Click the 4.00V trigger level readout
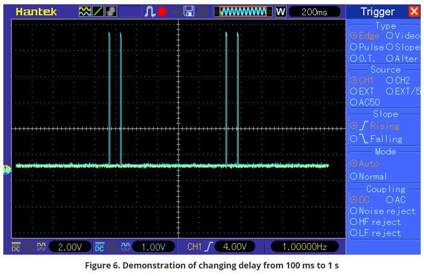Image resolution: width=424 pixels, height=276 pixels. tap(235, 247)
